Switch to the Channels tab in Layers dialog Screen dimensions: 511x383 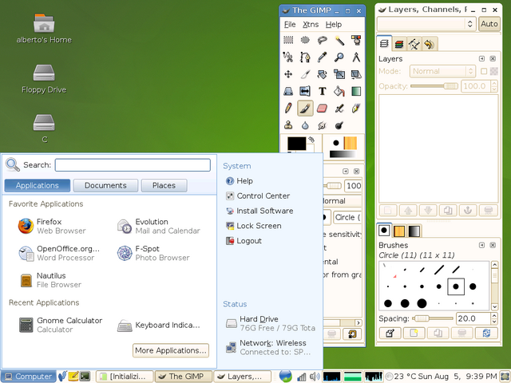coord(399,44)
